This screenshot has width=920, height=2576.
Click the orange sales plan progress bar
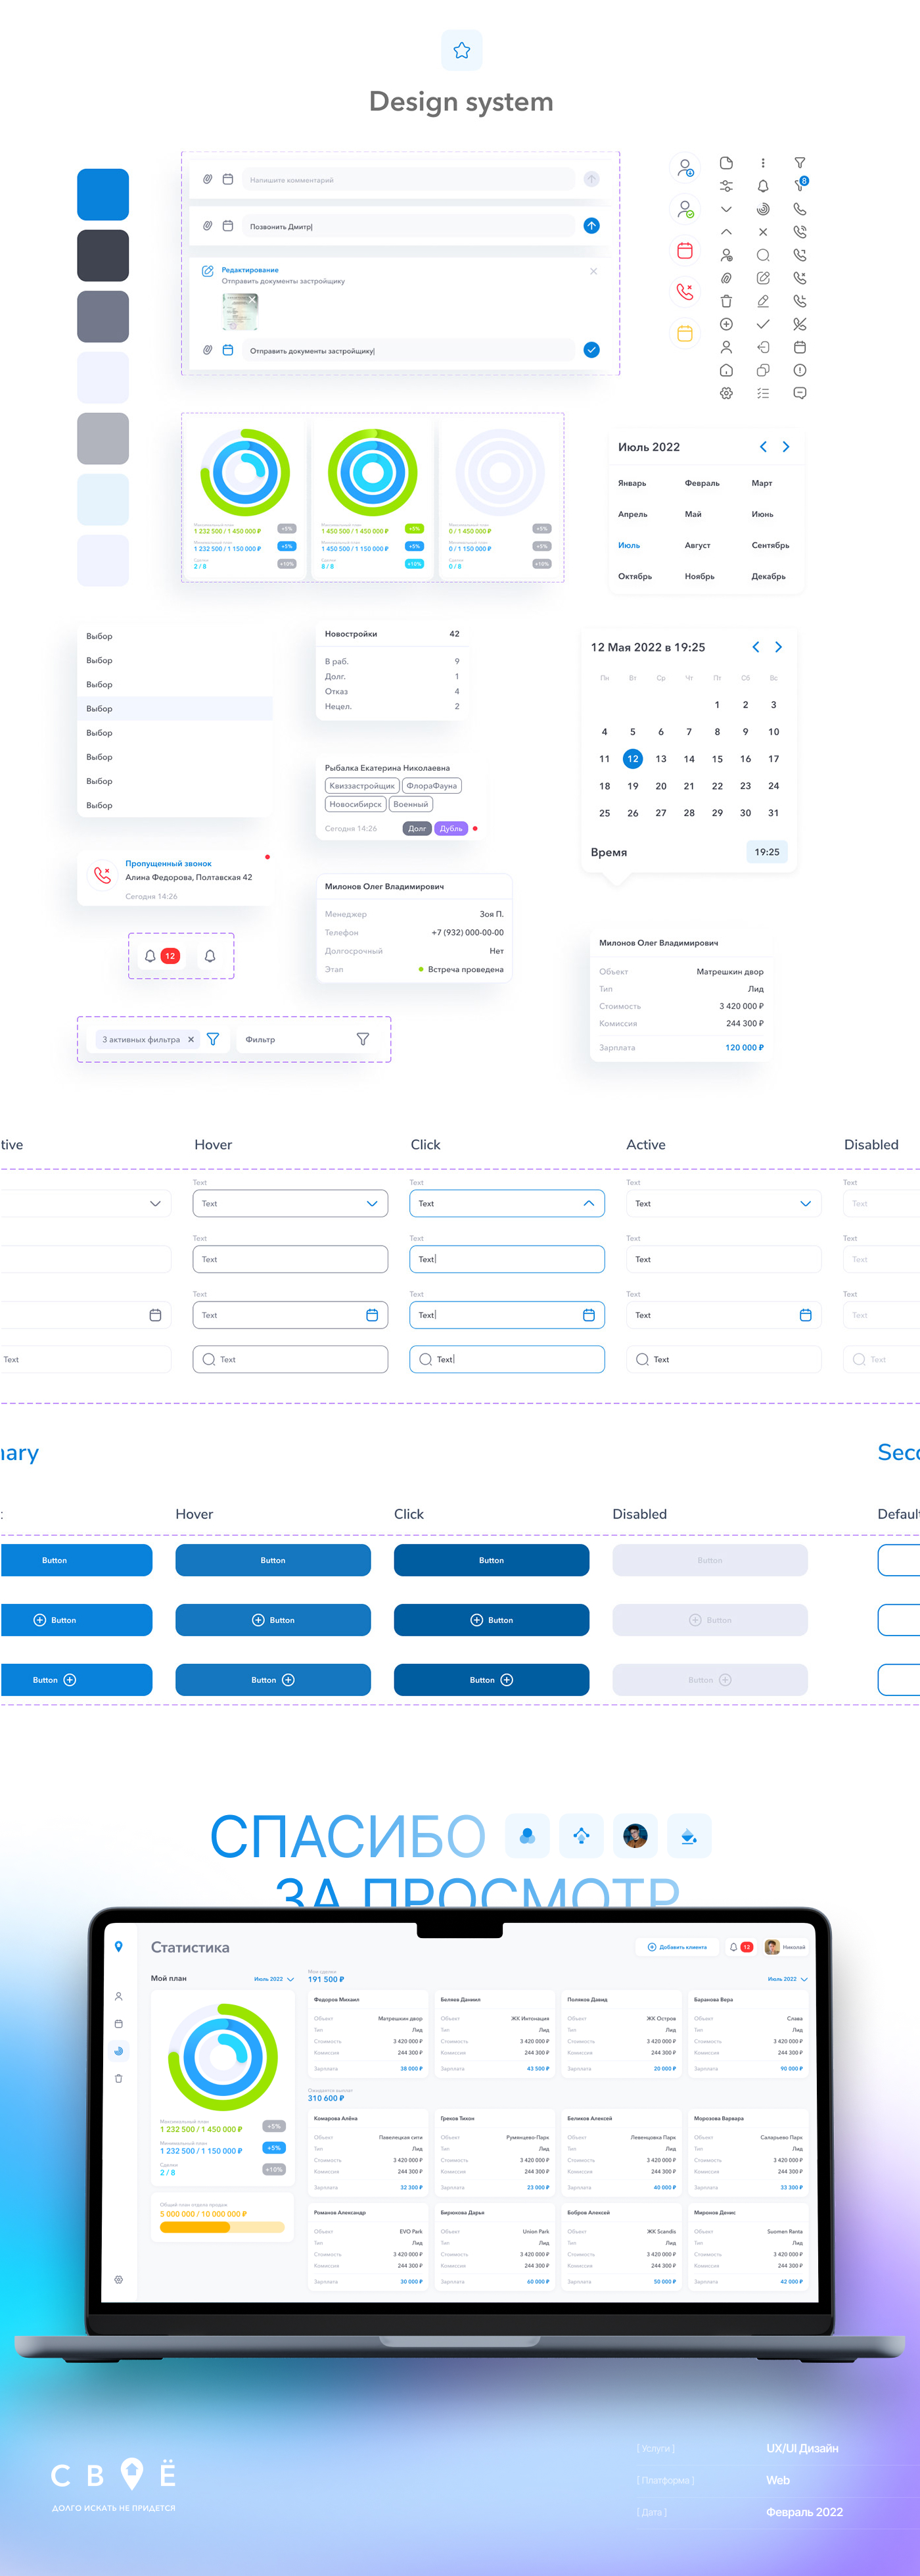pyautogui.click(x=221, y=2227)
